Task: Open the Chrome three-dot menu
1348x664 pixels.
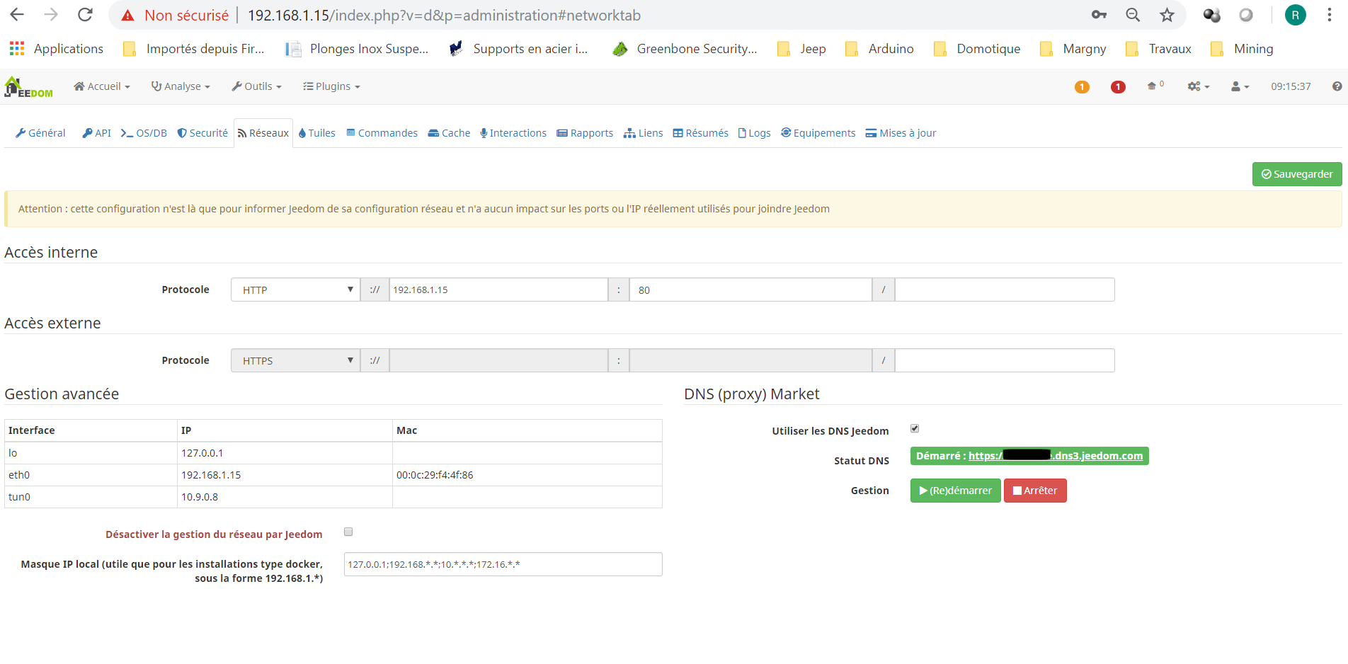Action: pos(1330,15)
